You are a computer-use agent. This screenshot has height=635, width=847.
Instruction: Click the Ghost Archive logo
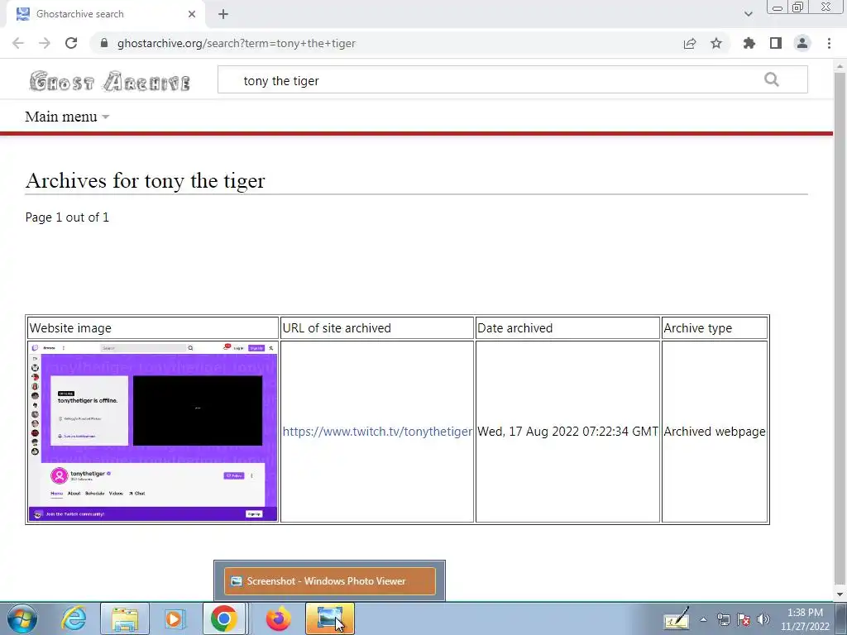[x=109, y=82]
